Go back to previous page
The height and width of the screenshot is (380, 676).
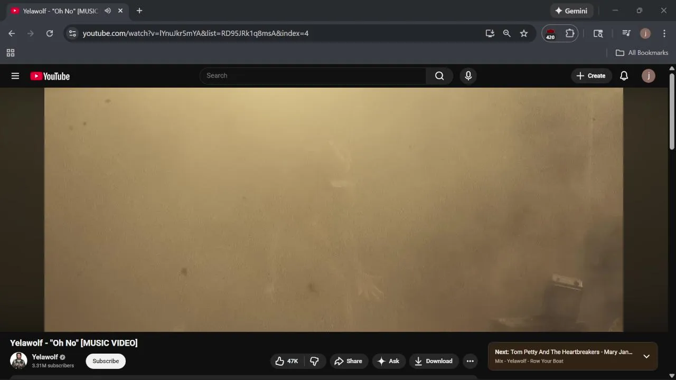(12, 33)
